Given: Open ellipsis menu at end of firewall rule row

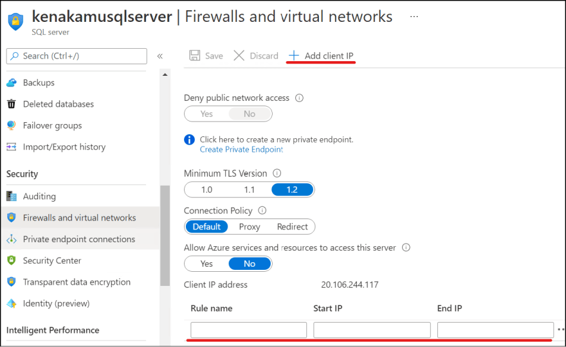Looking at the screenshot, I should (561, 329).
